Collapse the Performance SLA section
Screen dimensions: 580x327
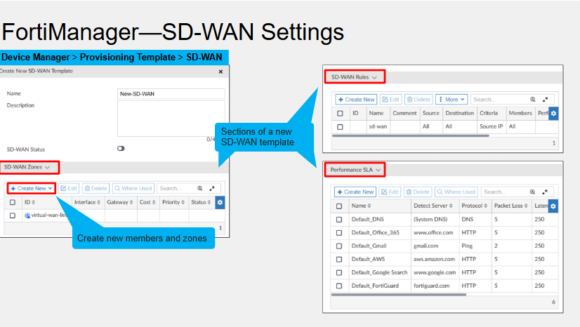pyautogui.click(x=355, y=170)
